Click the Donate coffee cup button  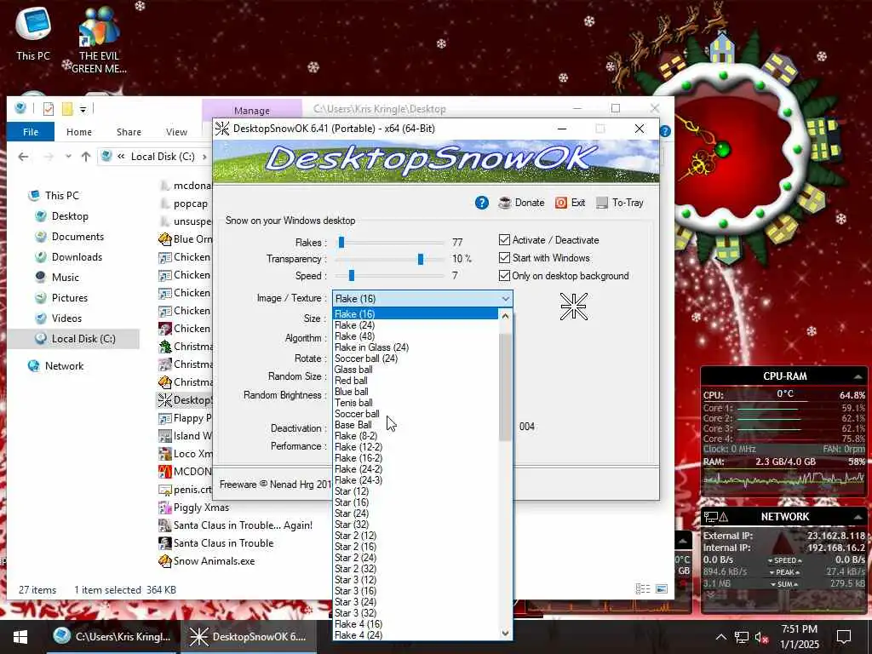[521, 203]
